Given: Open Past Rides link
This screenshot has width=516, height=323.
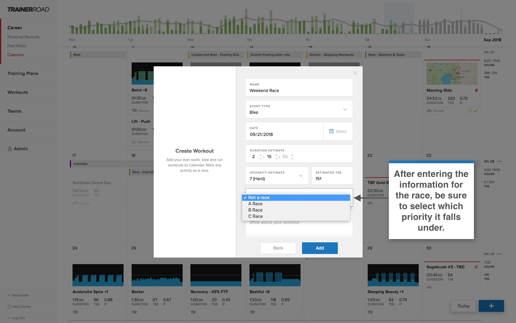Looking at the screenshot, I should (17, 46).
